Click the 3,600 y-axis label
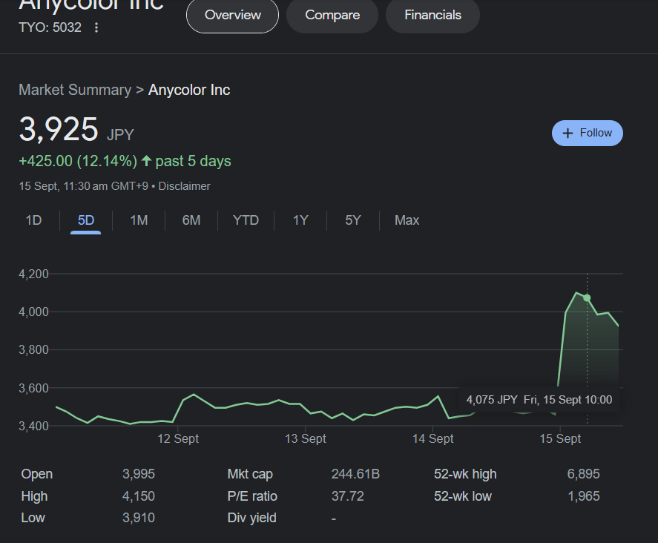Screen dimensions: 658x543 33,388
